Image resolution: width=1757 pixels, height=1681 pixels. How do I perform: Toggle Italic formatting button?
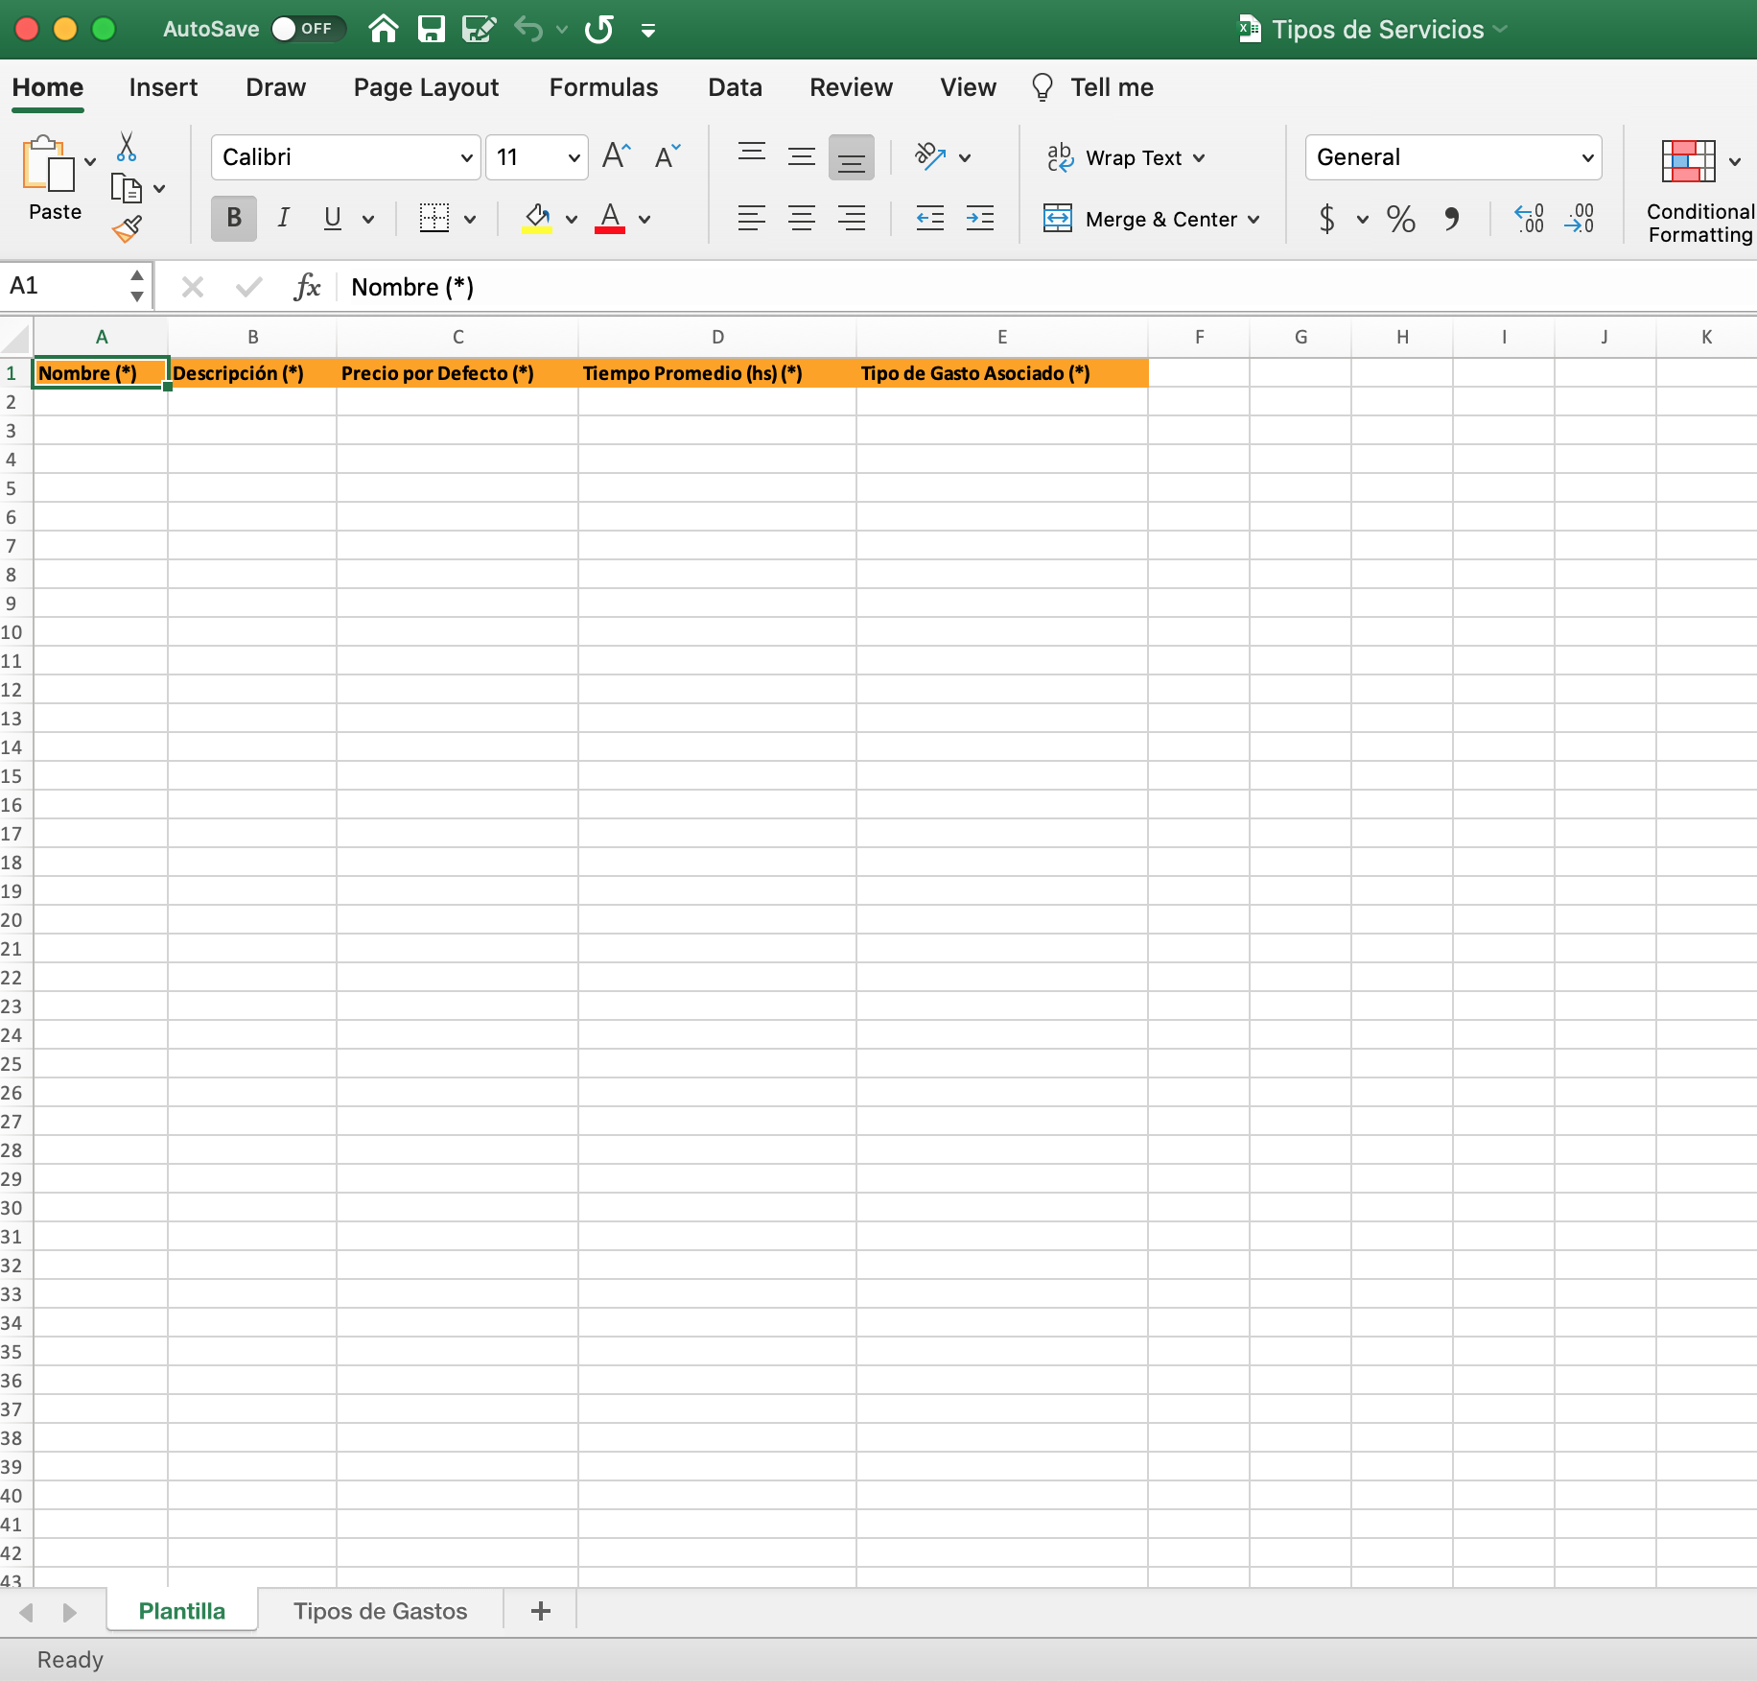[283, 219]
